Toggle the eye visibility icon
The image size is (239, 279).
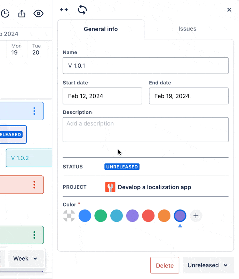(38, 14)
